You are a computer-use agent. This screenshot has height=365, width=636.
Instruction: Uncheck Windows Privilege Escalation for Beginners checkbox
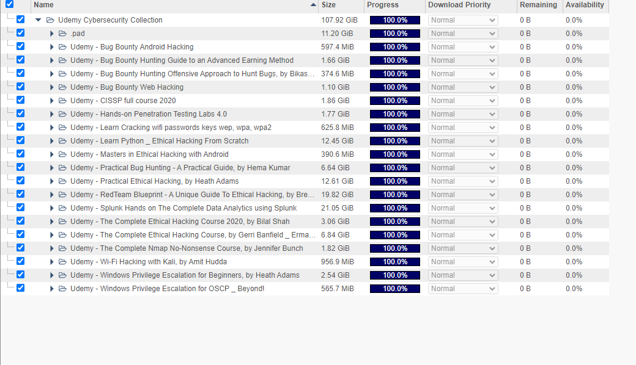(x=20, y=274)
